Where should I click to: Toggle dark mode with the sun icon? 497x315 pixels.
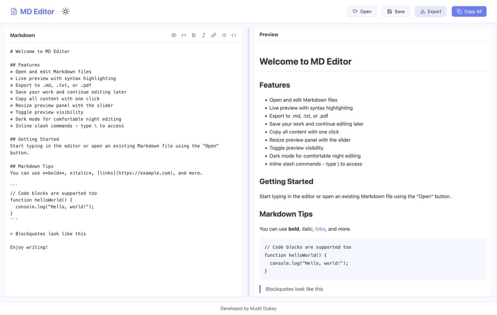(x=65, y=12)
